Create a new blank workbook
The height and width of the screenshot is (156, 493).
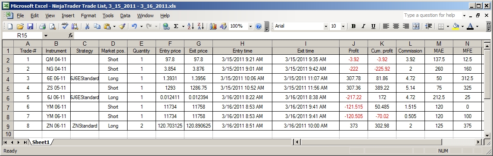tap(10, 26)
